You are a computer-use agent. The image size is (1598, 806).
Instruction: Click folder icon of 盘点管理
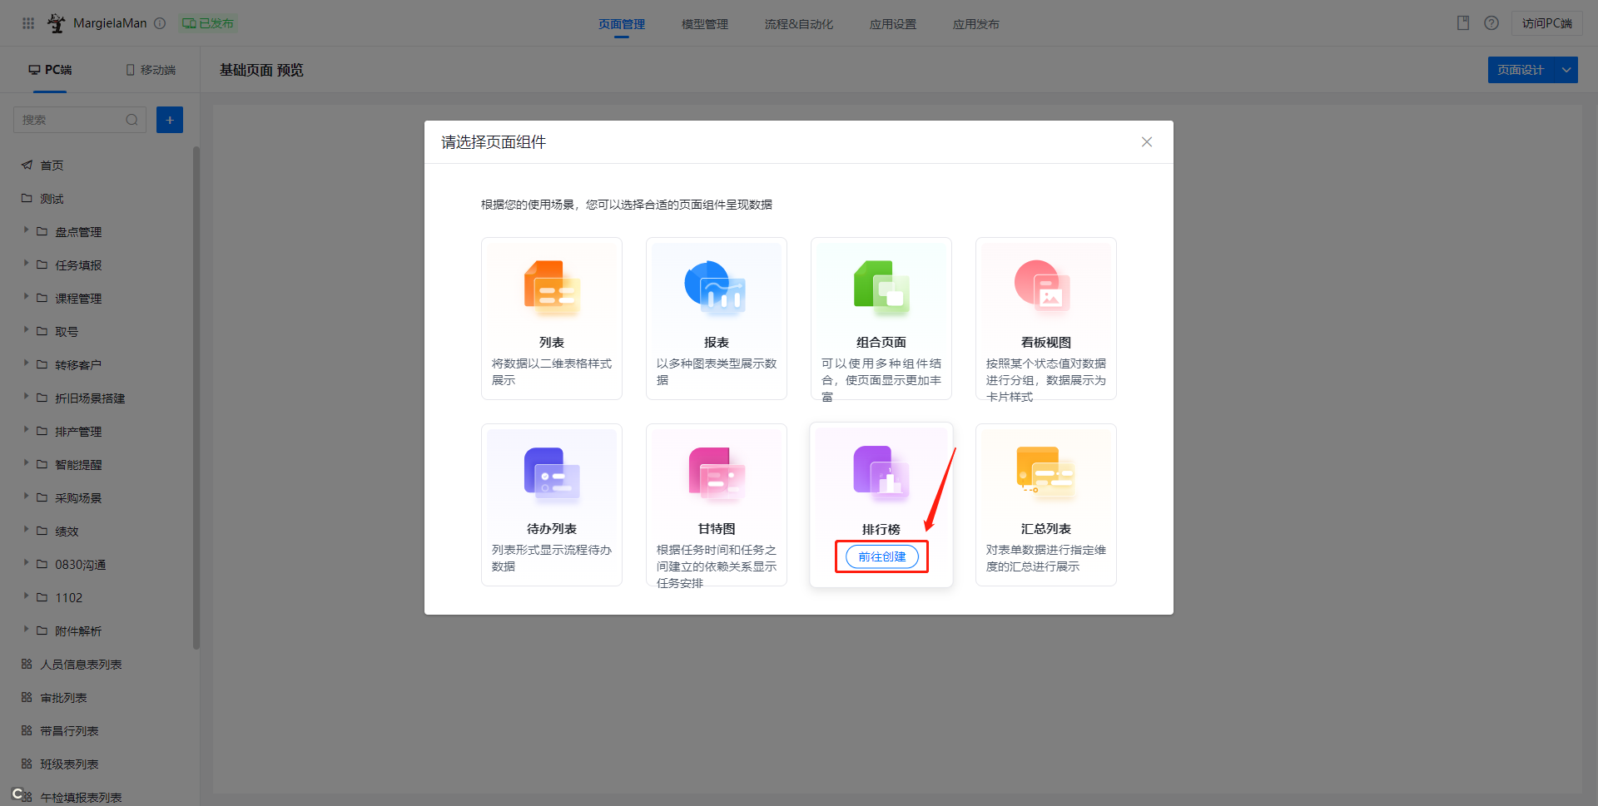click(x=42, y=231)
